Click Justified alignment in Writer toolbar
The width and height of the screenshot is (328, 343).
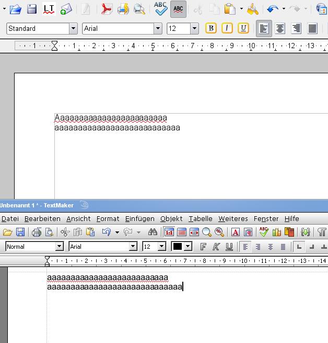(x=312, y=28)
